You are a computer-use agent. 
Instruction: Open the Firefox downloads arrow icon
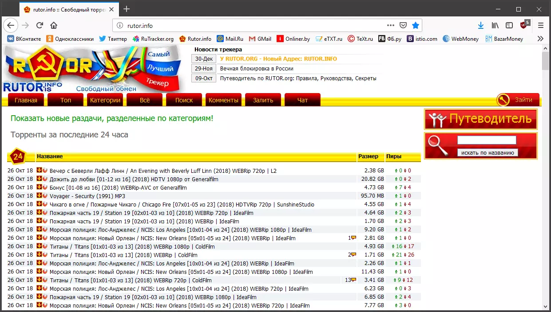coord(480,25)
